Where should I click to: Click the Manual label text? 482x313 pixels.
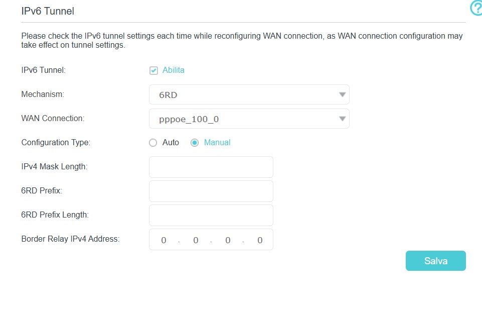tap(217, 142)
